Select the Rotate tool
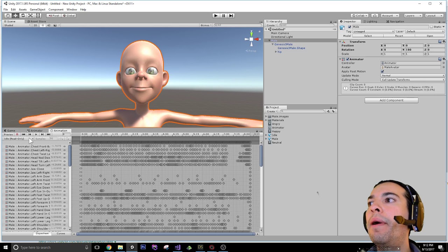Image resolution: width=448 pixels, height=252 pixels. pyautogui.click(x=23, y=15)
